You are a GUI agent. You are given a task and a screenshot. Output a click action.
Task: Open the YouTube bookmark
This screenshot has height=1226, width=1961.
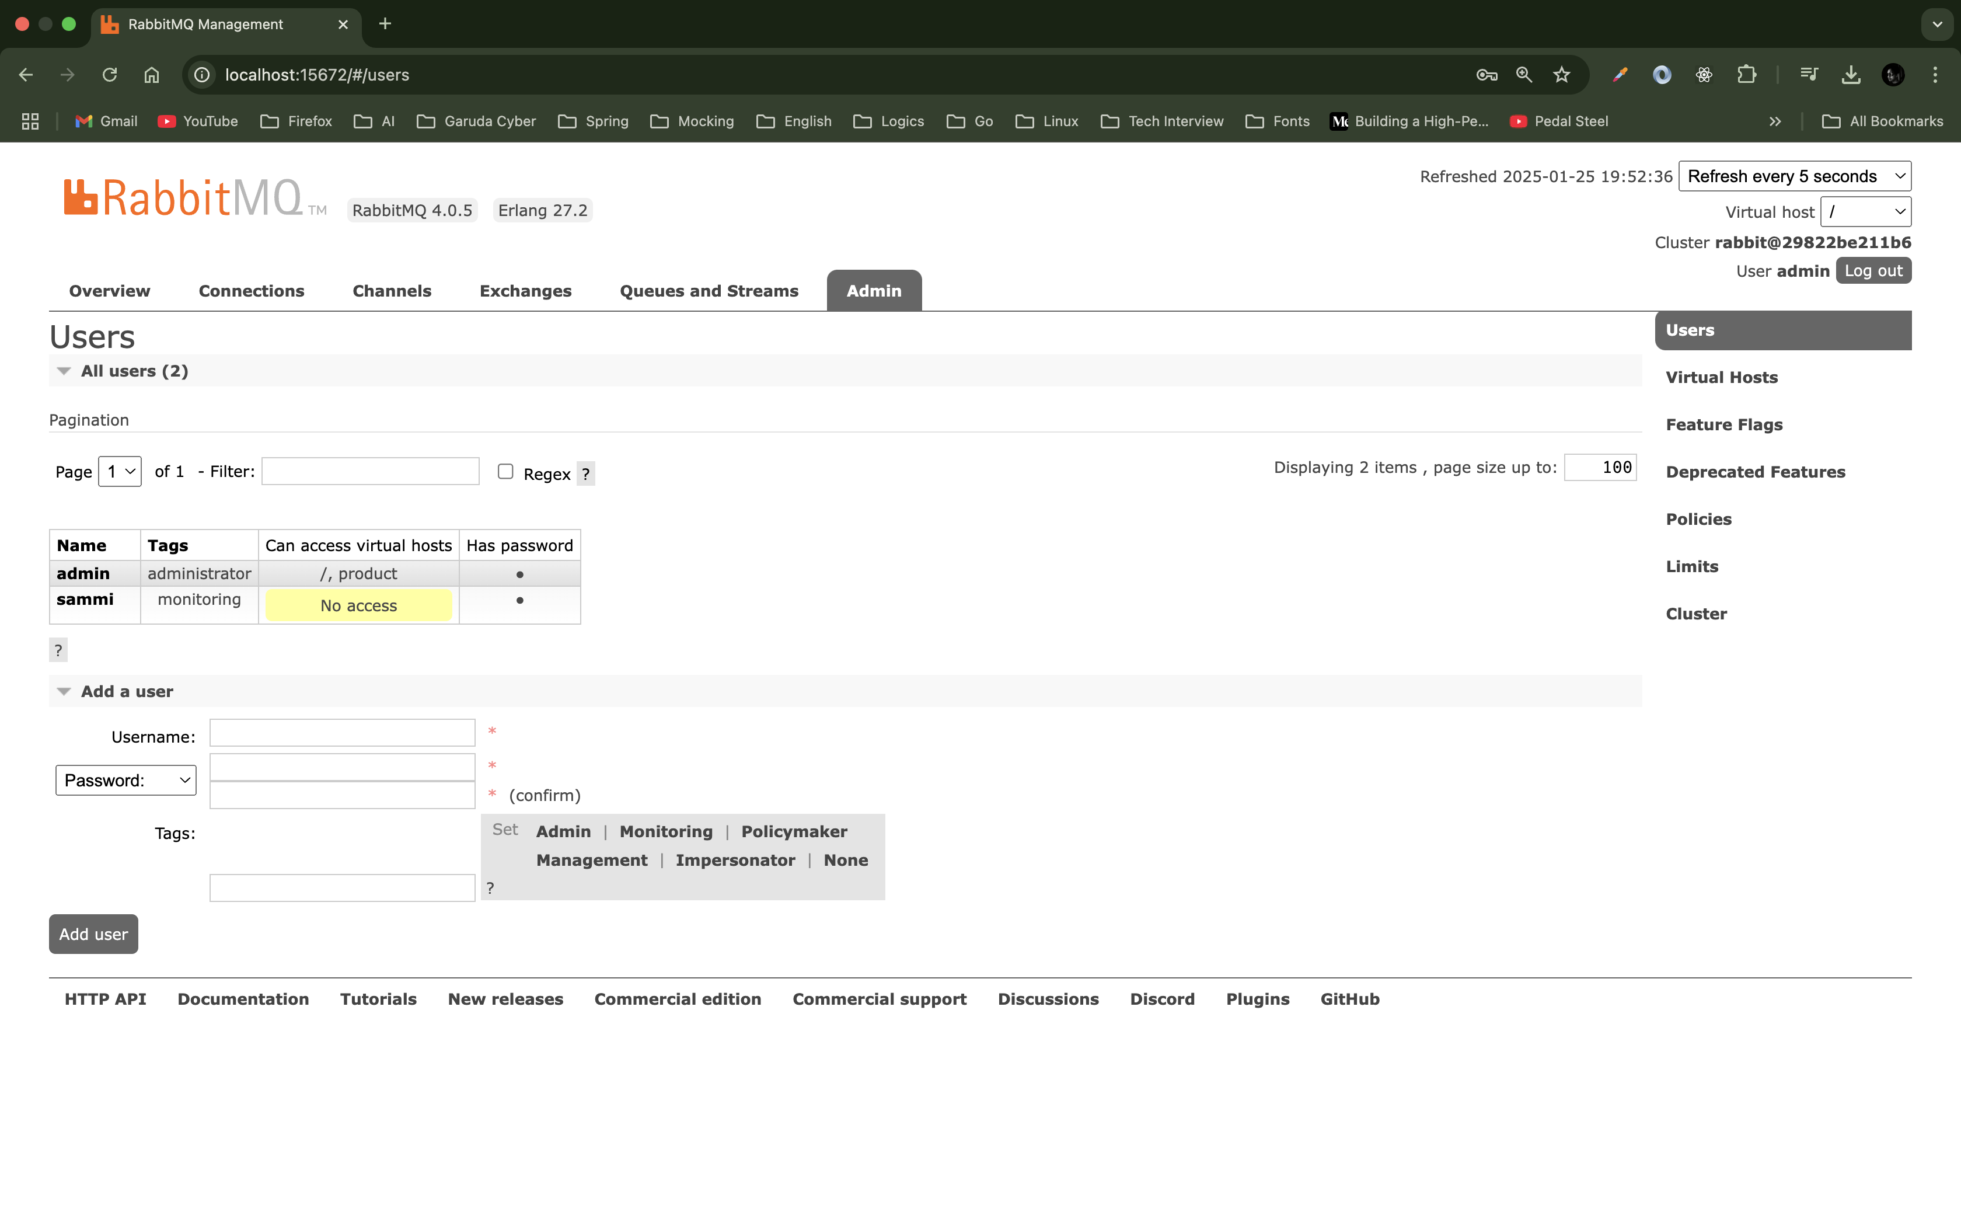pyautogui.click(x=198, y=121)
